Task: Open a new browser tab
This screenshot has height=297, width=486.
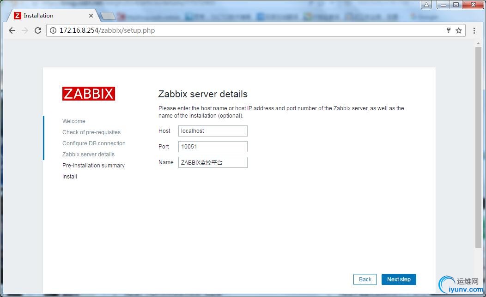Action: (108, 16)
